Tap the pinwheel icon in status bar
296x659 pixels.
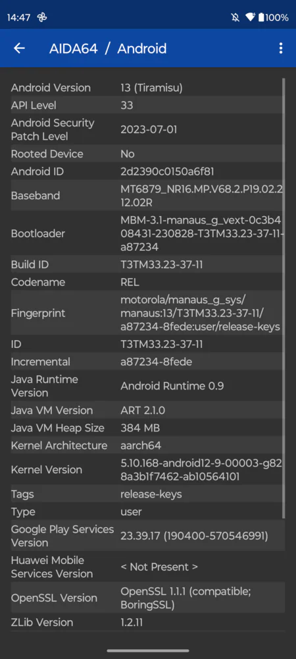pyautogui.click(x=42, y=18)
